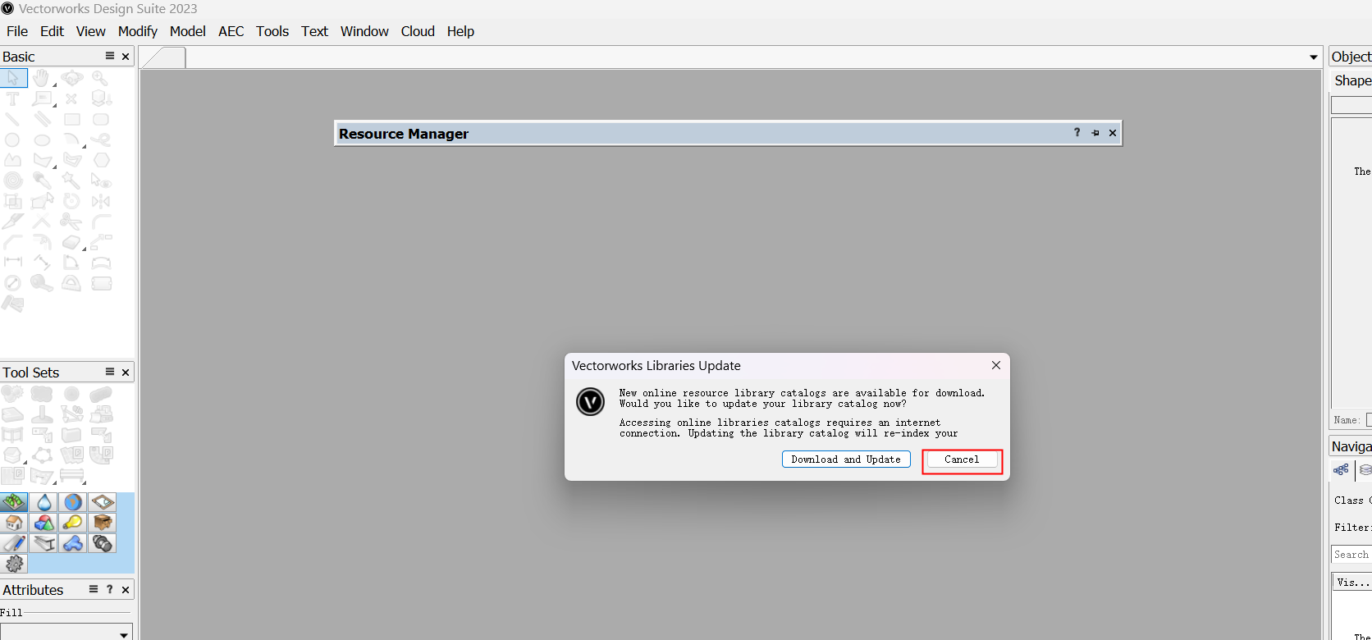Choose the house Building Shell tool set
This screenshot has height=640, width=1372.
click(14, 523)
